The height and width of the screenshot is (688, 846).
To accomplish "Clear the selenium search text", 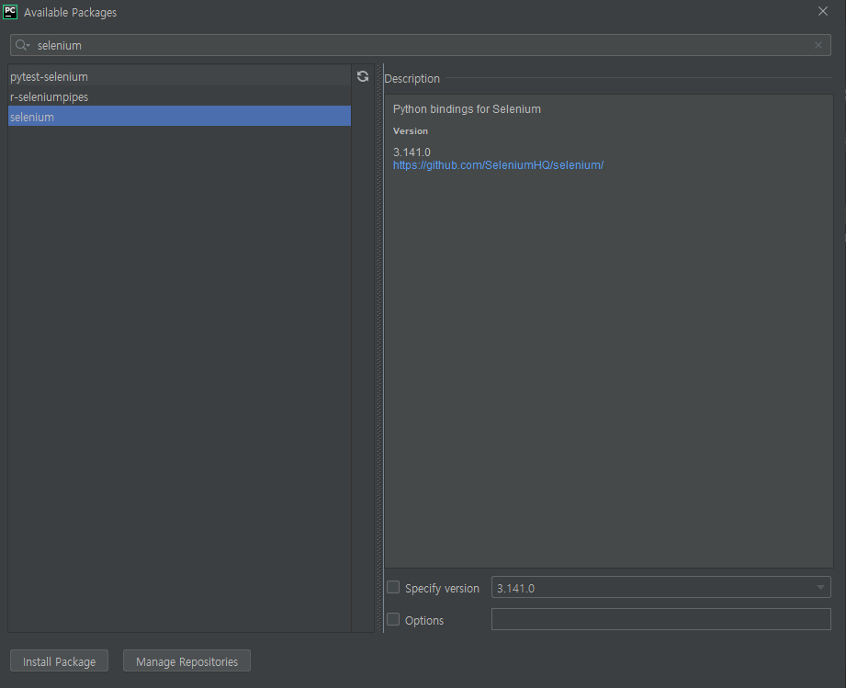I will click(x=818, y=45).
